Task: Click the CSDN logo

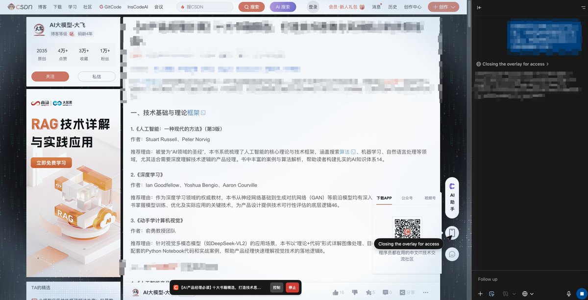Action: point(20,7)
